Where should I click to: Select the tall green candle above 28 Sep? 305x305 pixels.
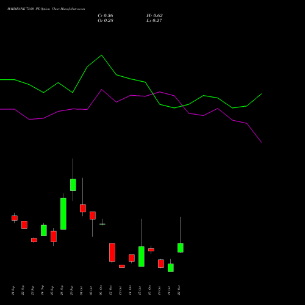tap(63, 214)
